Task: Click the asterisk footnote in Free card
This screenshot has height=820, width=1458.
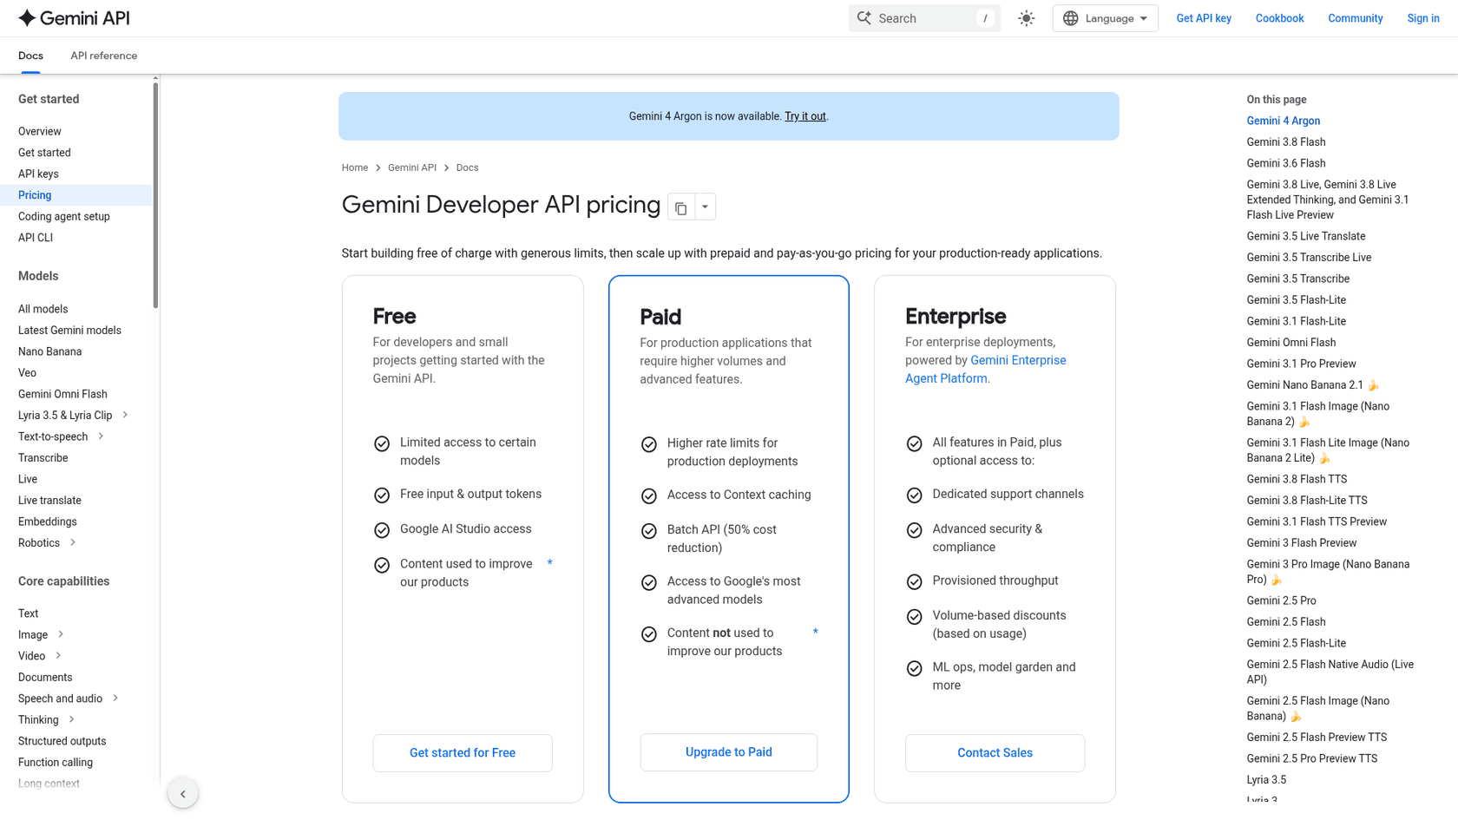Action: click(549, 563)
